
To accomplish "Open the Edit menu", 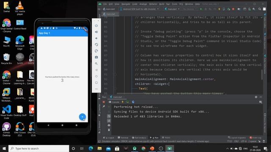I will click(111, 4).
